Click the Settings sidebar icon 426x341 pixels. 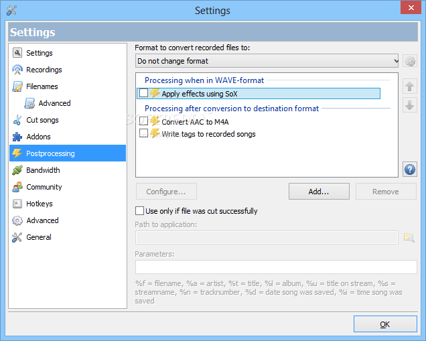17,53
